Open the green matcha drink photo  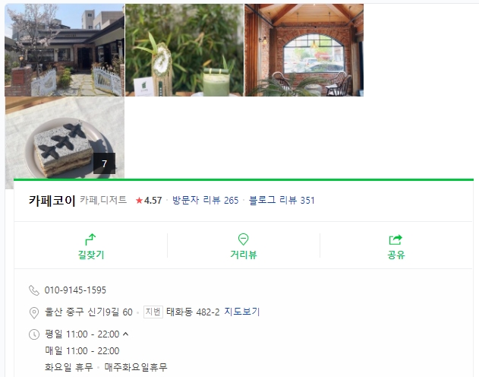[184, 50]
